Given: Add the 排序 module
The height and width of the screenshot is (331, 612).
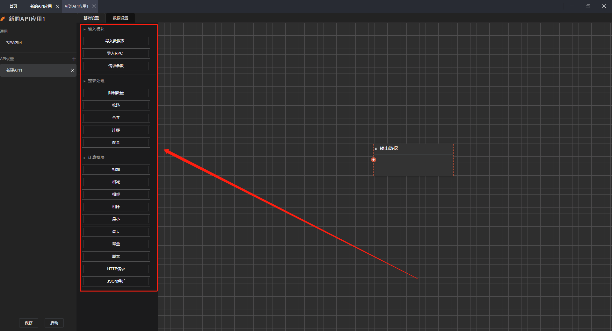Looking at the screenshot, I should pos(116,130).
